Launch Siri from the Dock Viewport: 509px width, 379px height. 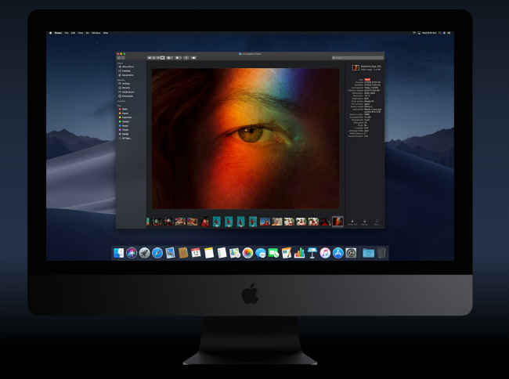(x=132, y=253)
